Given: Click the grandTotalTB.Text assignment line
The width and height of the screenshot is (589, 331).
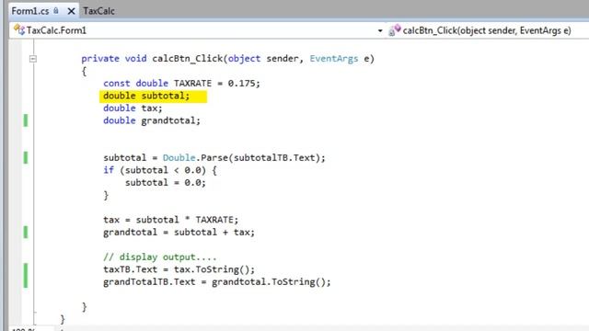Looking at the screenshot, I should point(217,282).
